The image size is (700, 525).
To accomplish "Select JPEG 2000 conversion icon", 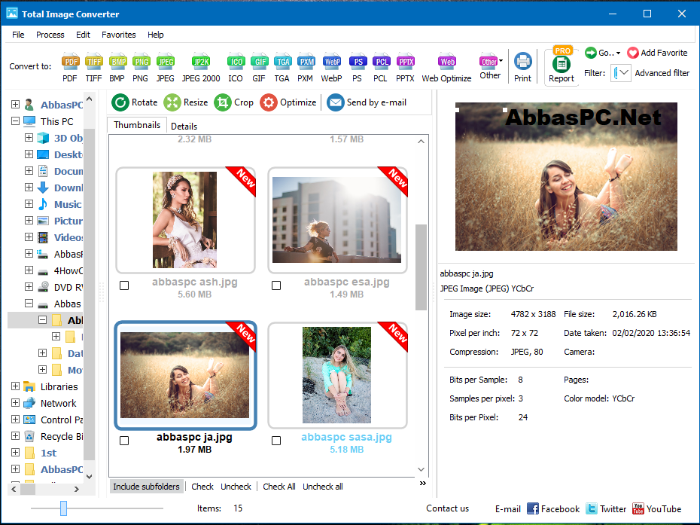I will [201, 62].
